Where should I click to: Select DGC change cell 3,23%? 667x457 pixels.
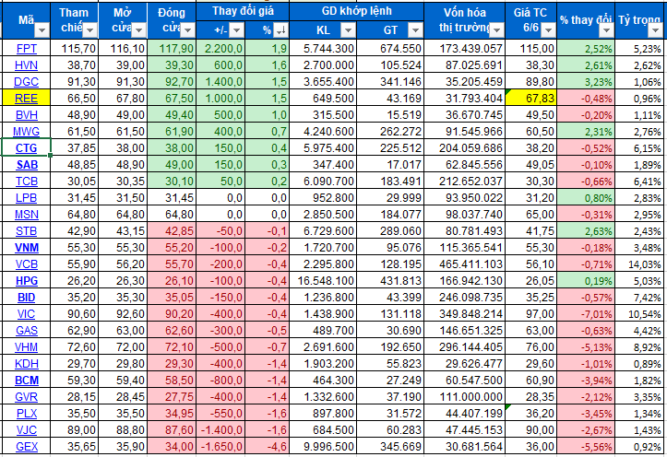(585, 82)
